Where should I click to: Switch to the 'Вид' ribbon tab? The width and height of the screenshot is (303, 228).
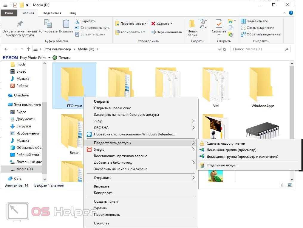click(x=73, y=13)
